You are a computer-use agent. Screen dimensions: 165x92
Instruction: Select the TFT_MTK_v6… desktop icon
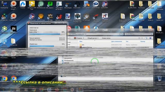(x=87, y=17)
